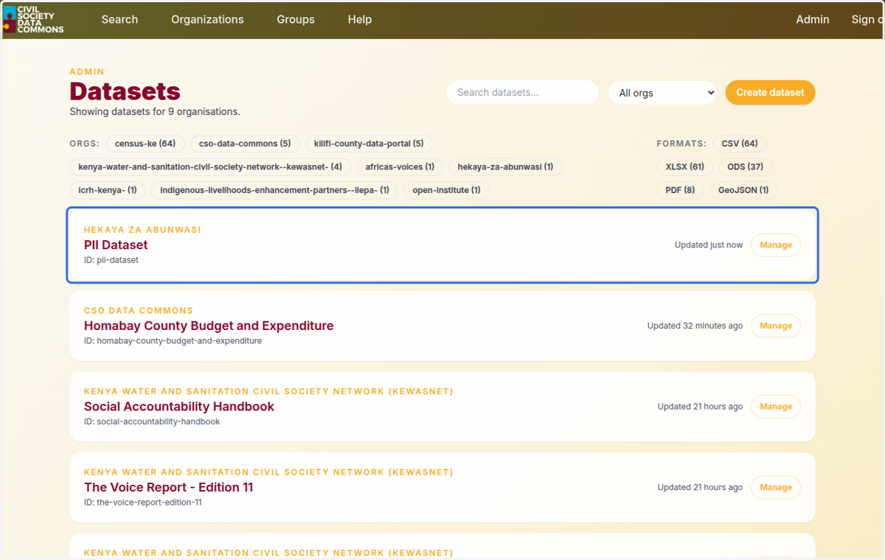Open the Admin nav link

point(813,20)
